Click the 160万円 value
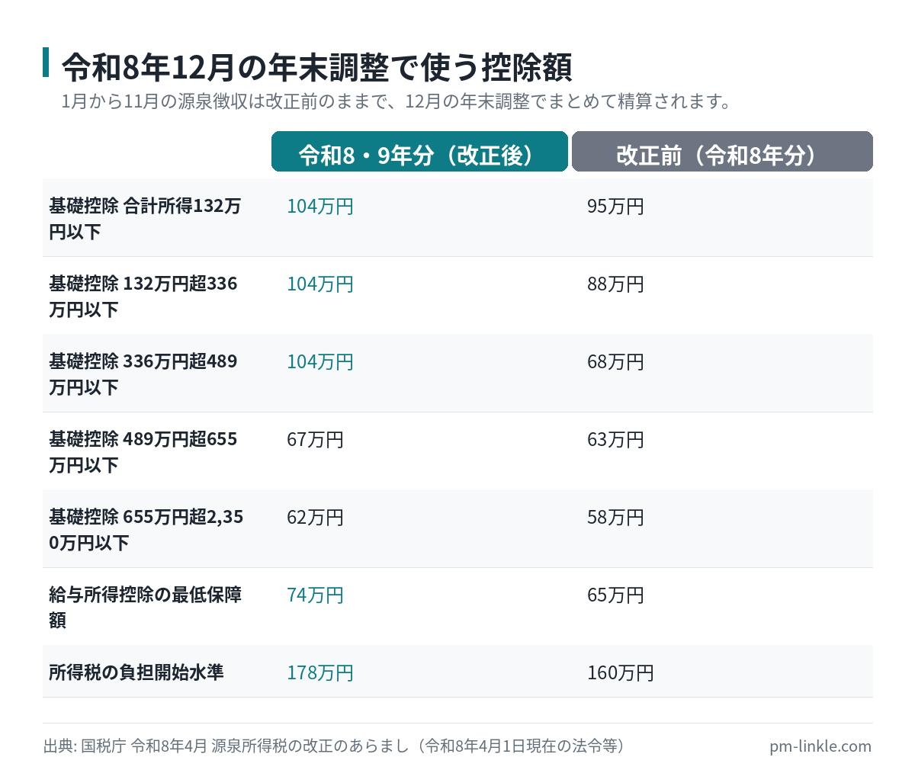This screenshot has width=915, height=770. (x=621, y=673)
